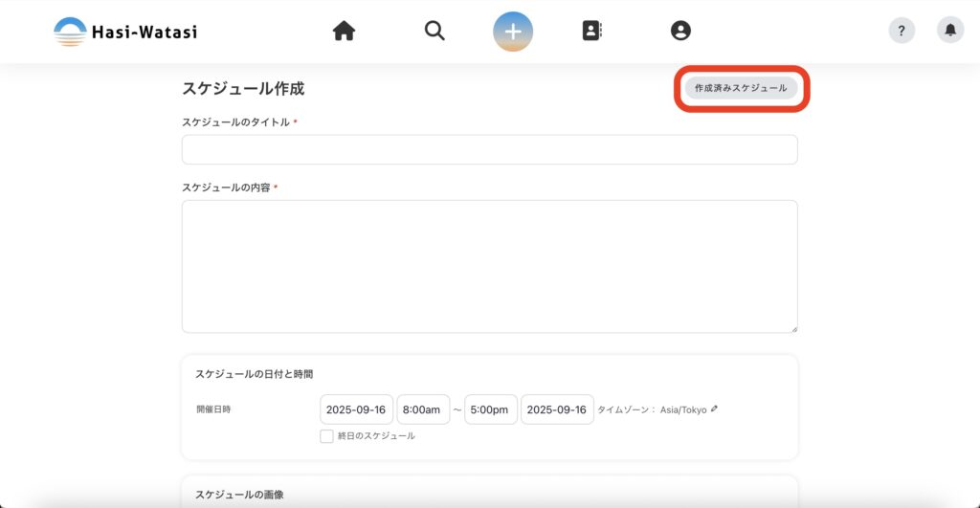Open the start date picker 2025-09-16
This screenshot has height=508, width=980.
click(356, 409)
